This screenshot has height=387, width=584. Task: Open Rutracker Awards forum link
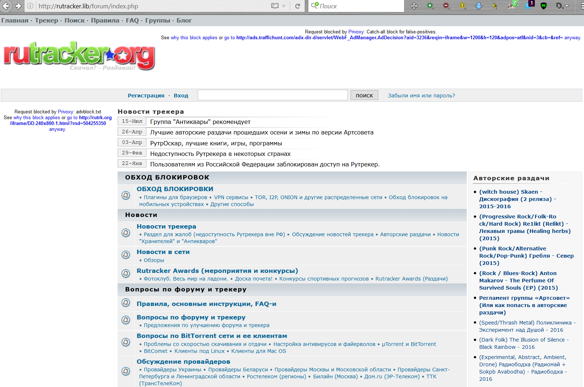pos(217,271)
